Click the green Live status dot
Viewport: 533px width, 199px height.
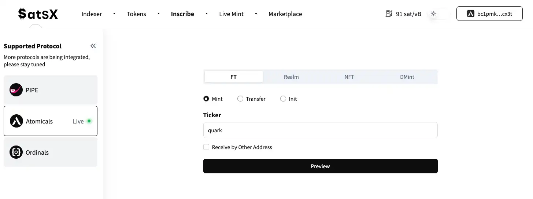pyautogui.click(x=89, y=121)
